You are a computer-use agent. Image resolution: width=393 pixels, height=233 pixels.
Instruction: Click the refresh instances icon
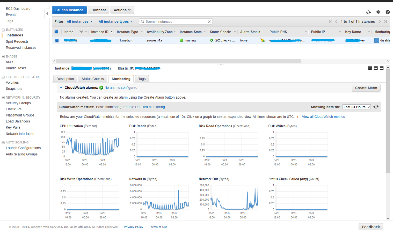(x=368, y=12)
